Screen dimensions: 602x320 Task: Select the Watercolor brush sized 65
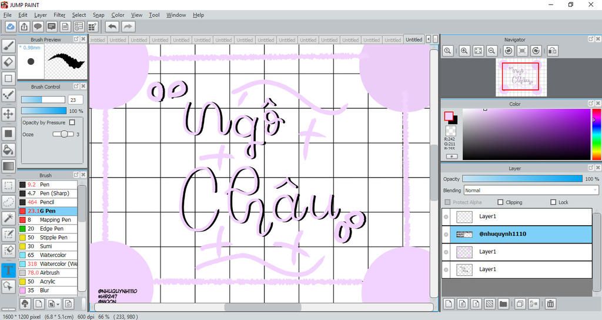point(48,255)
